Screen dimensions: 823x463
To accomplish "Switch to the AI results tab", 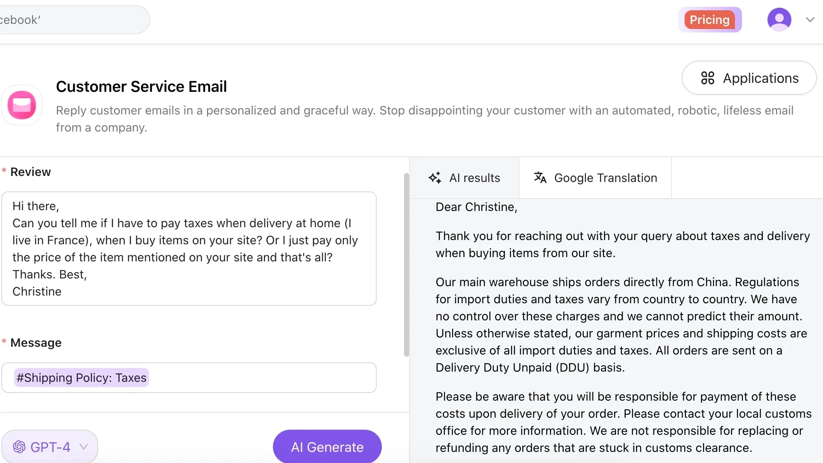I will [x=464, y=178].
